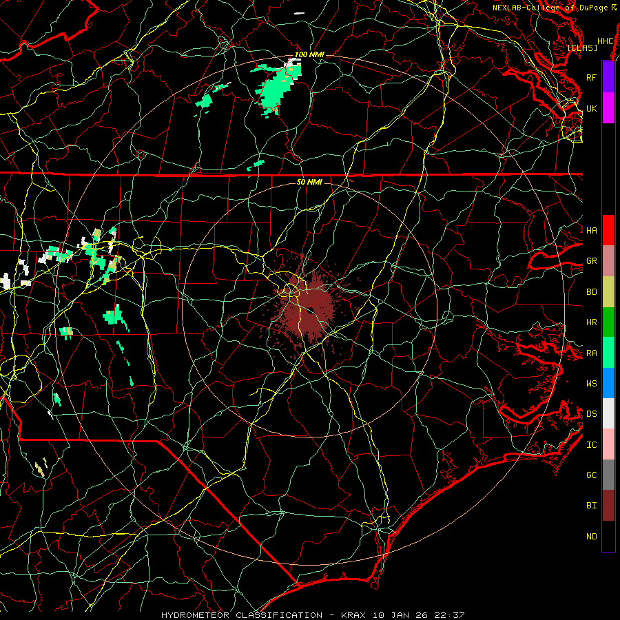This screenshot has width=620, height=620.
Task: Click the DS legend label
Action: coord(591,413)
